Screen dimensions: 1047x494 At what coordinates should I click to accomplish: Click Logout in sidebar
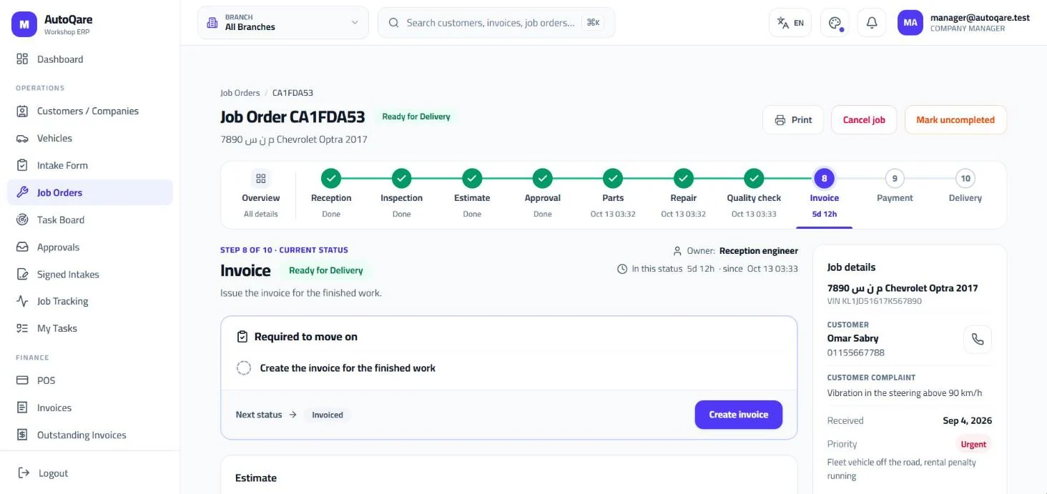pos(90,473)
